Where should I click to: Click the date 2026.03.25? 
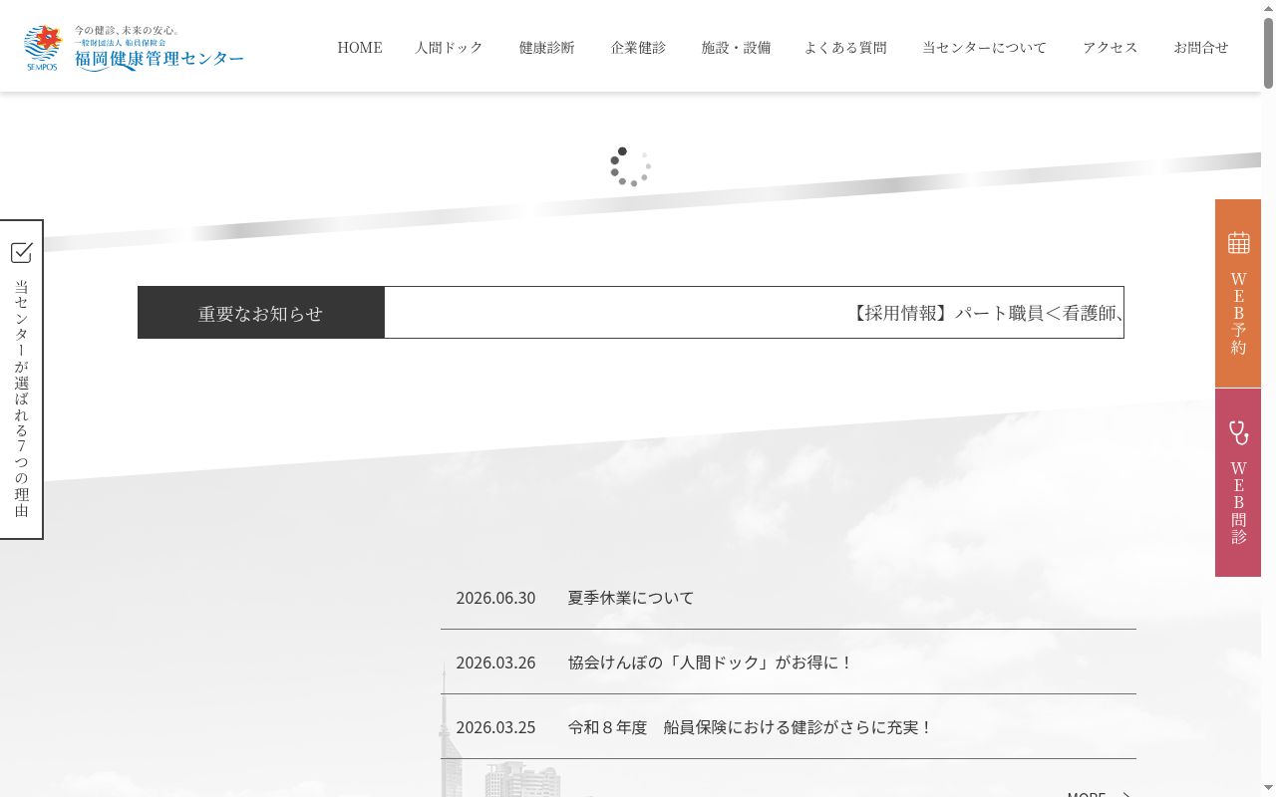[495, 727]
